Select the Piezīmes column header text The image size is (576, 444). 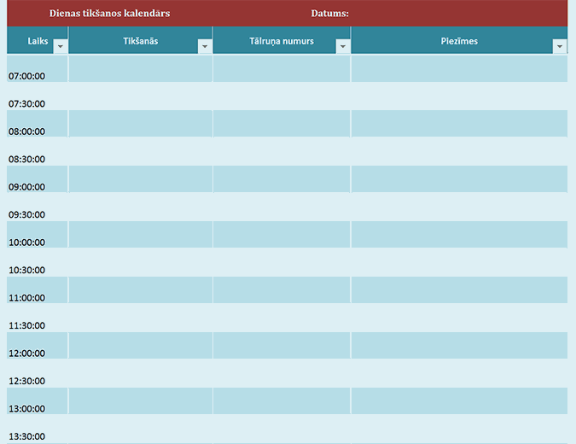(x=459, y=41)
